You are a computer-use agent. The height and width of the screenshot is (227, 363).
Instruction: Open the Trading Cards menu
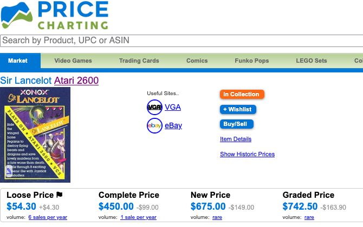click(x=139, y=61)
